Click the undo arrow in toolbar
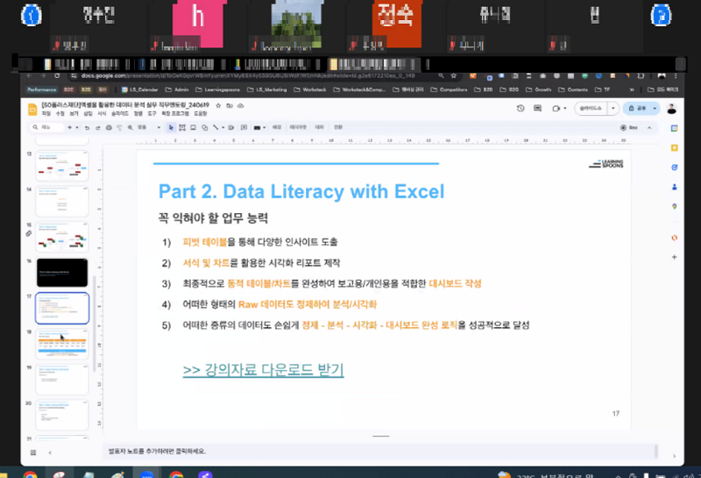The height and width of the screenshot is (478, 701). pyautogui.click(x=87, y=127)
